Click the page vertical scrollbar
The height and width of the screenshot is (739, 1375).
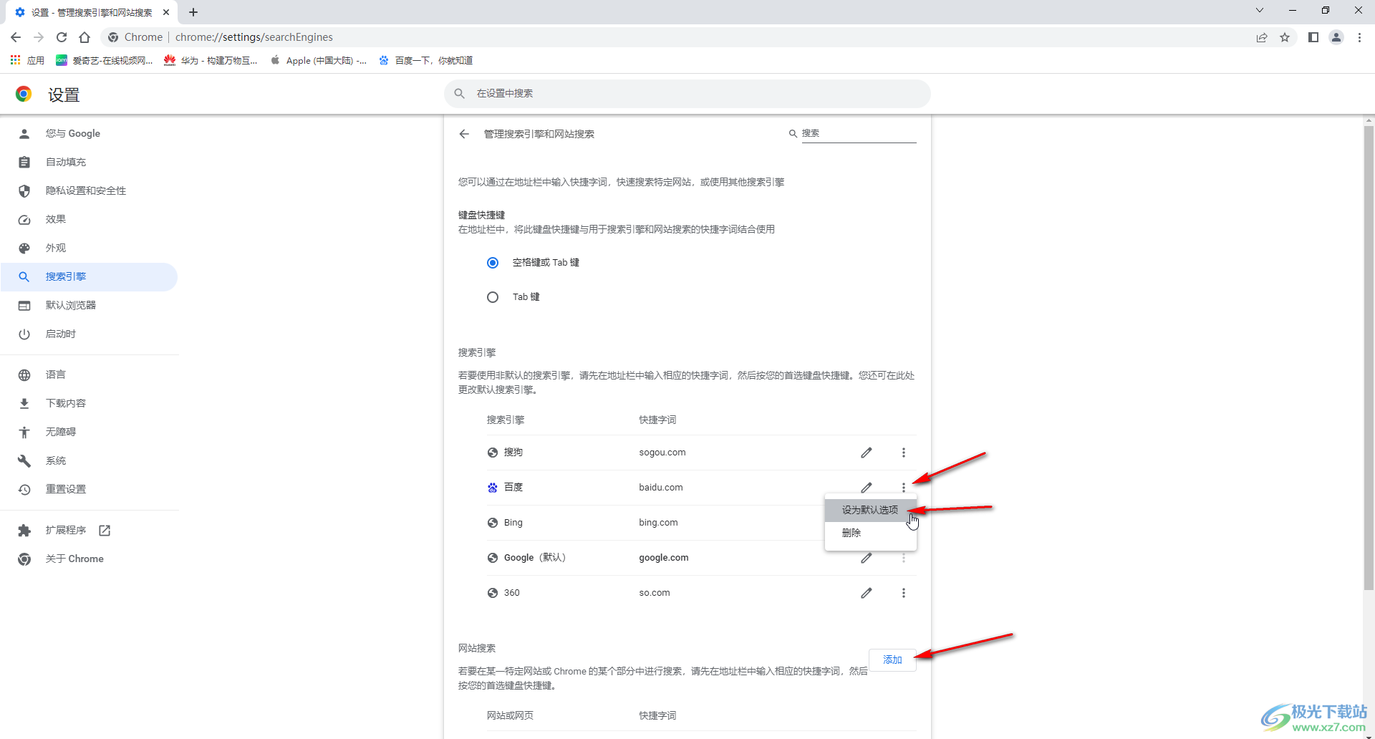click(1369, 358)
